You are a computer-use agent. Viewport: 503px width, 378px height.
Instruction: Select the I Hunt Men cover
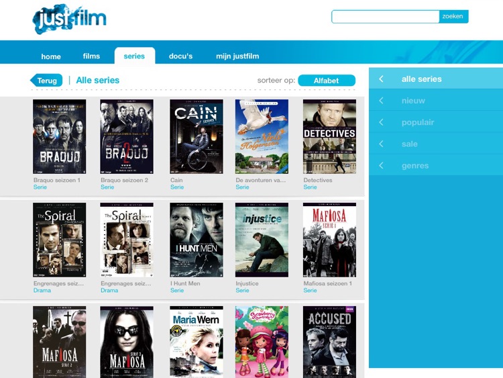[196, 240]
